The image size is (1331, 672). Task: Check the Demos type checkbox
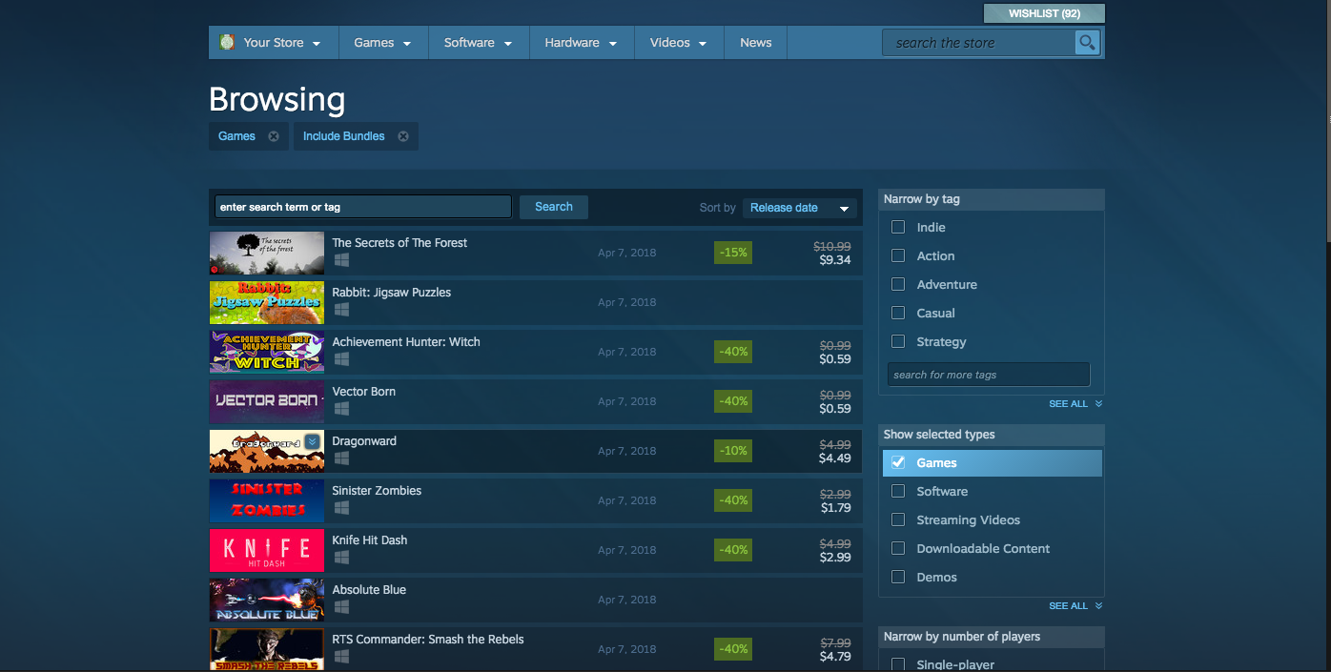pos(897,577)
